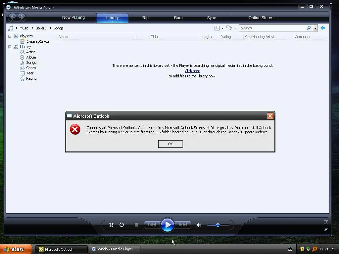The height and width of the screenshot is (254, 339).
Task: Toggle repeat mode
Action: pos(122,225)
